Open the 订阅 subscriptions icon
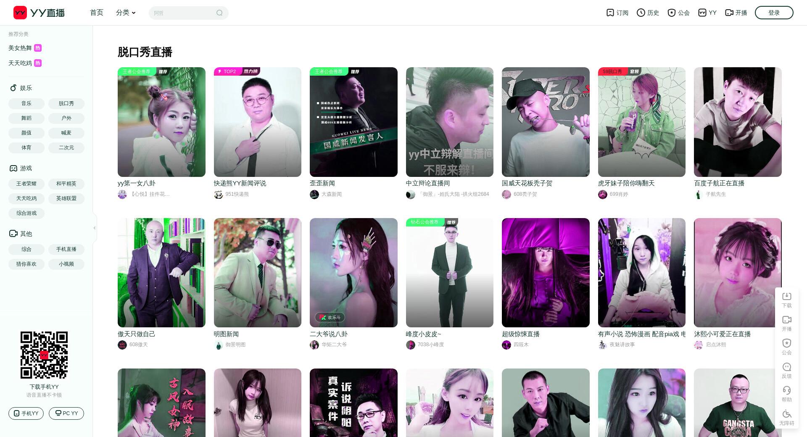This screenshot has height=437, width=807. [x=610, y=13]
